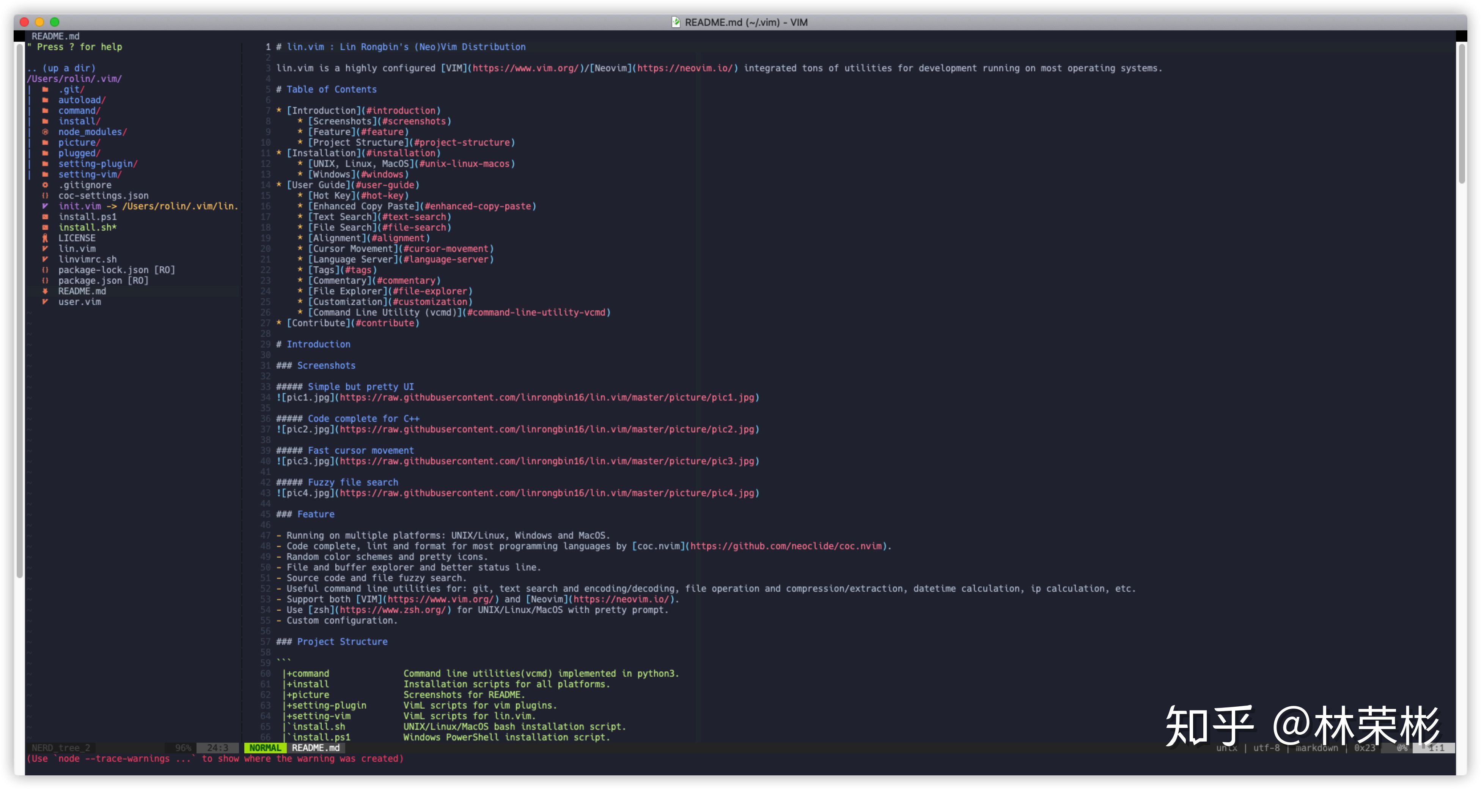Click the shell script icon for install.ps1
The height and width of the screenshot is (789, 1481).
pos(45,217)
